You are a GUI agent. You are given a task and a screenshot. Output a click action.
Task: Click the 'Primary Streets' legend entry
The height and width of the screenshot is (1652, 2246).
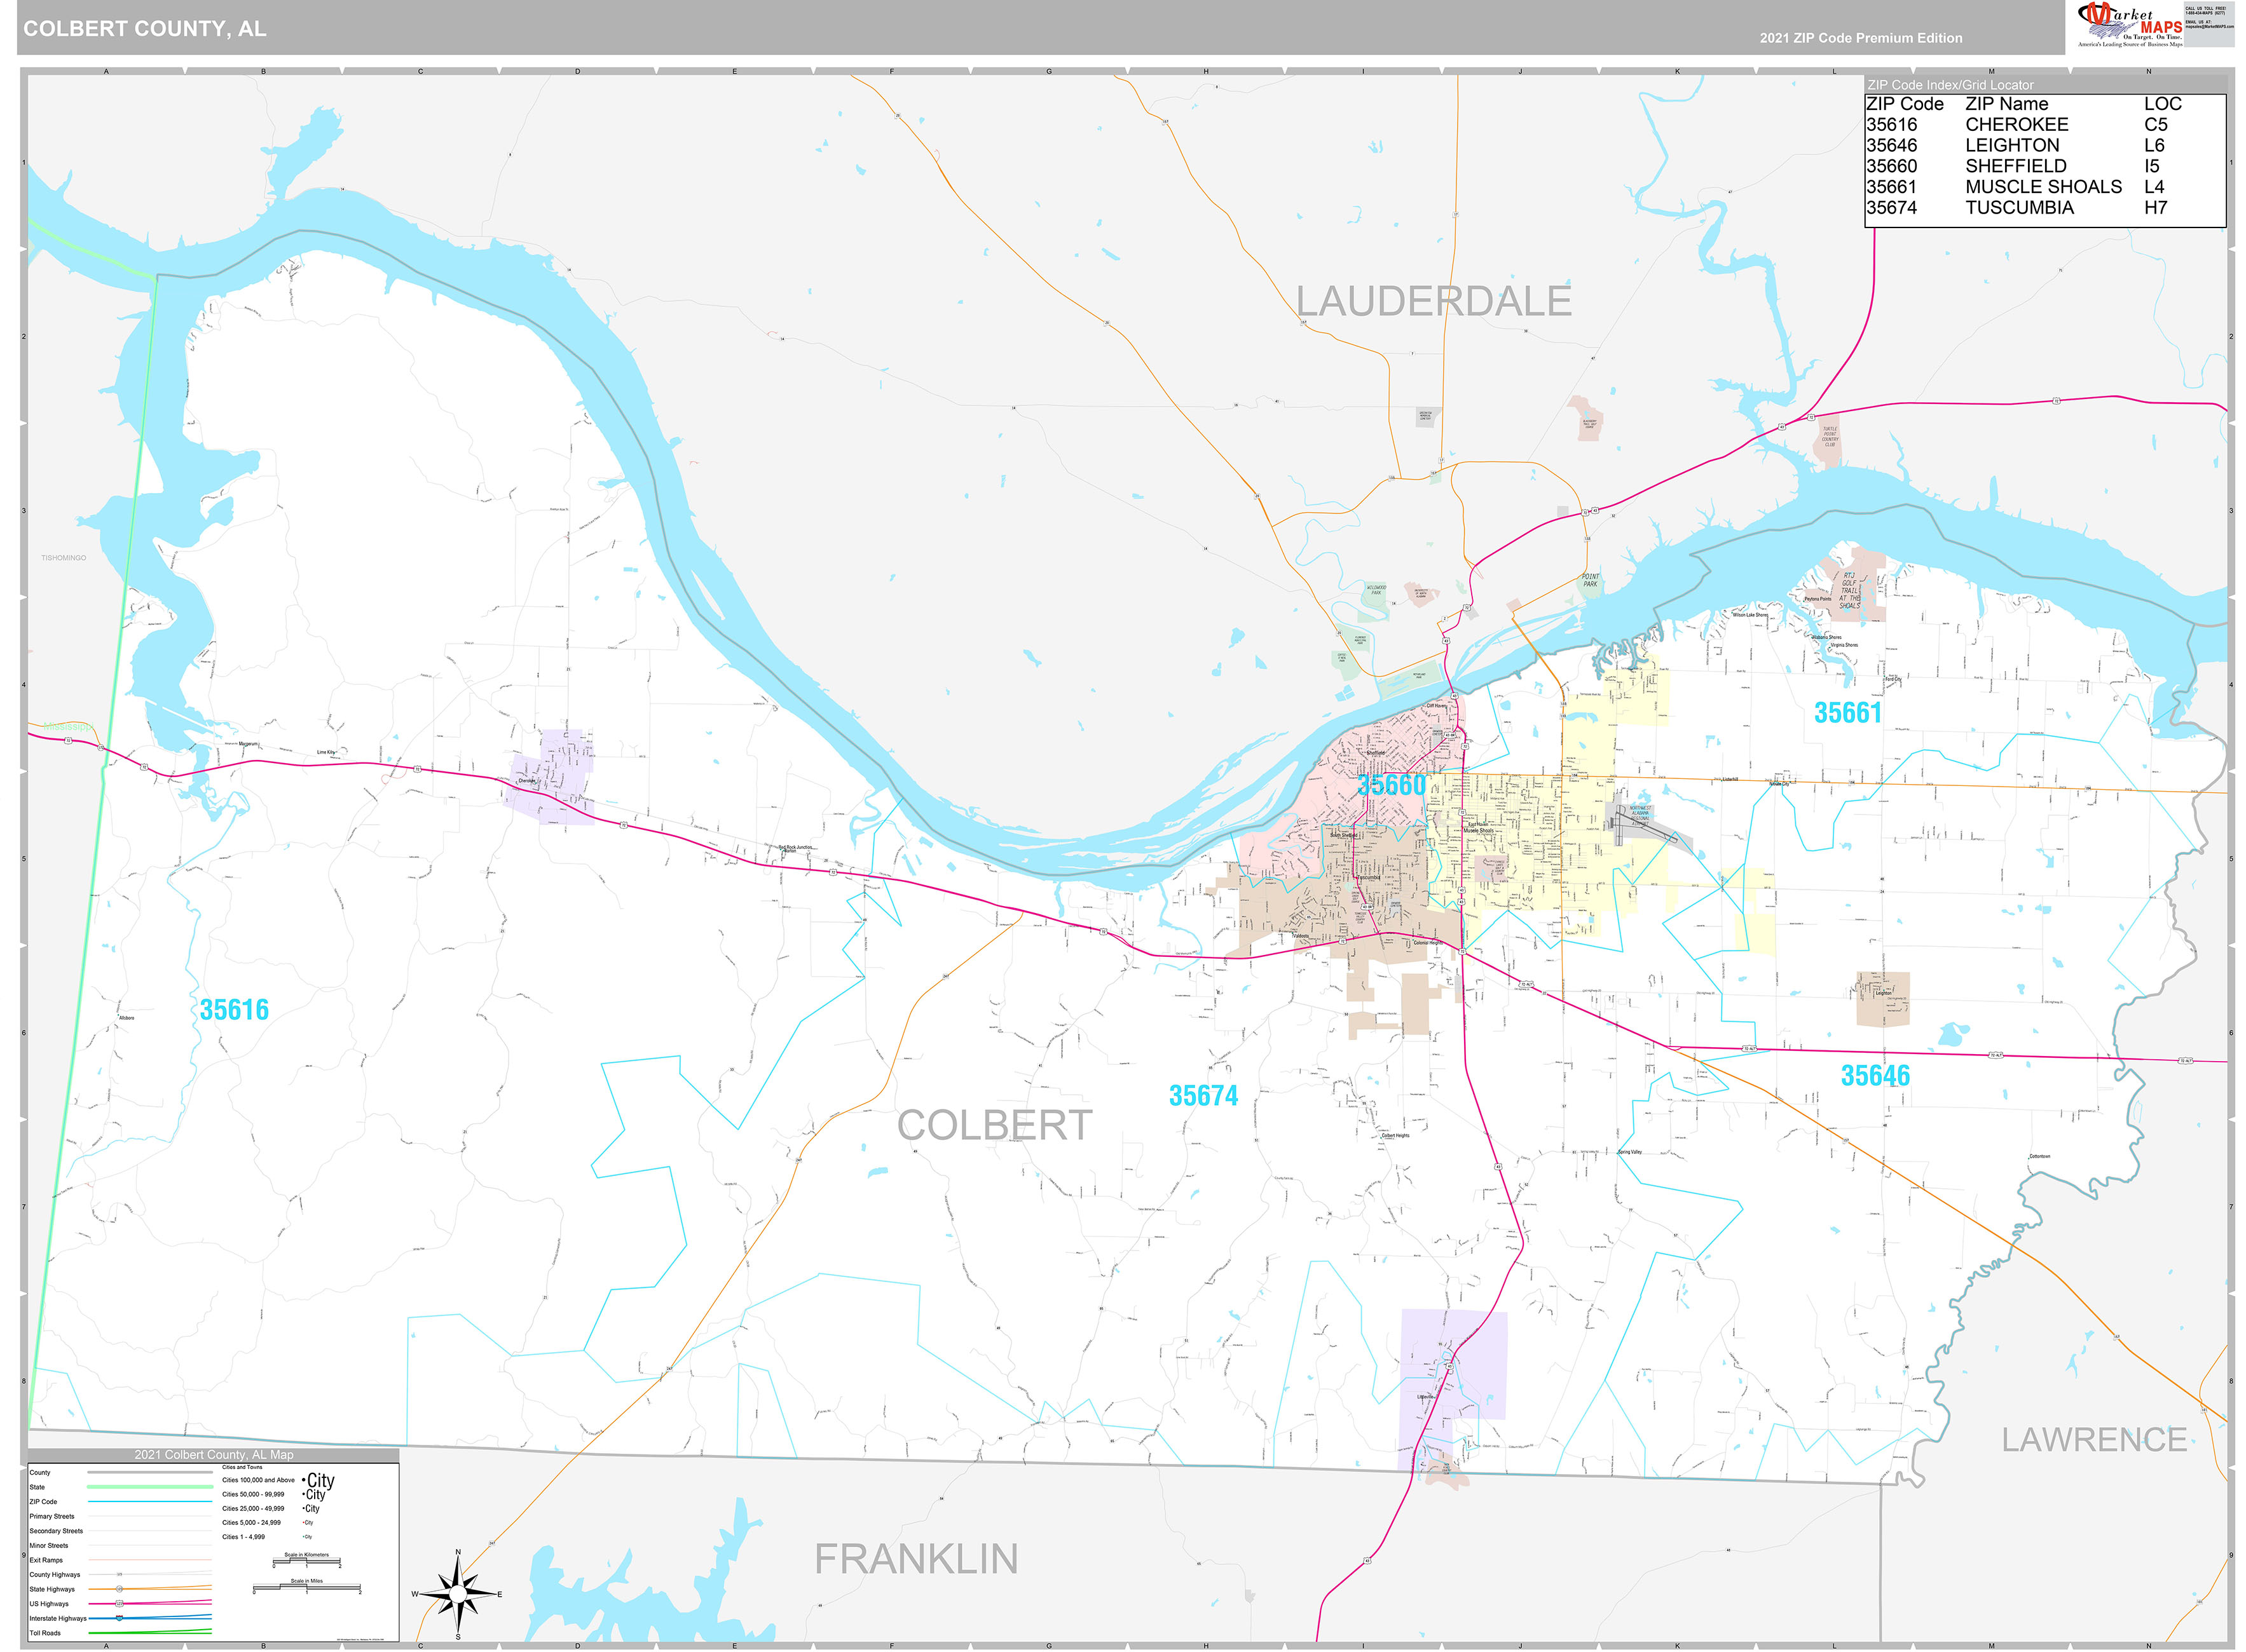(52, 1517)
